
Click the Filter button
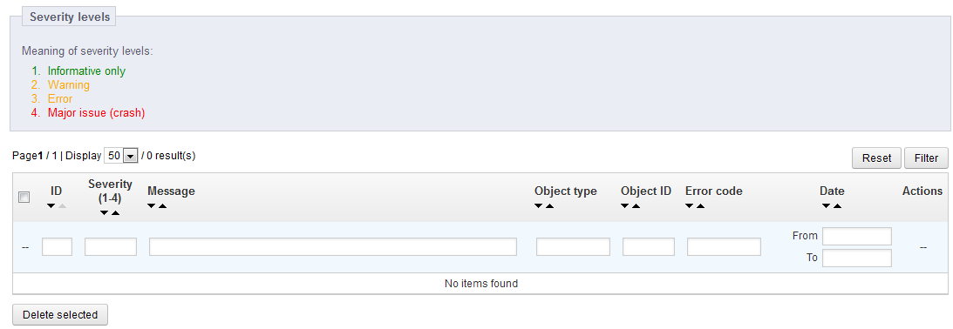point(926,158)
